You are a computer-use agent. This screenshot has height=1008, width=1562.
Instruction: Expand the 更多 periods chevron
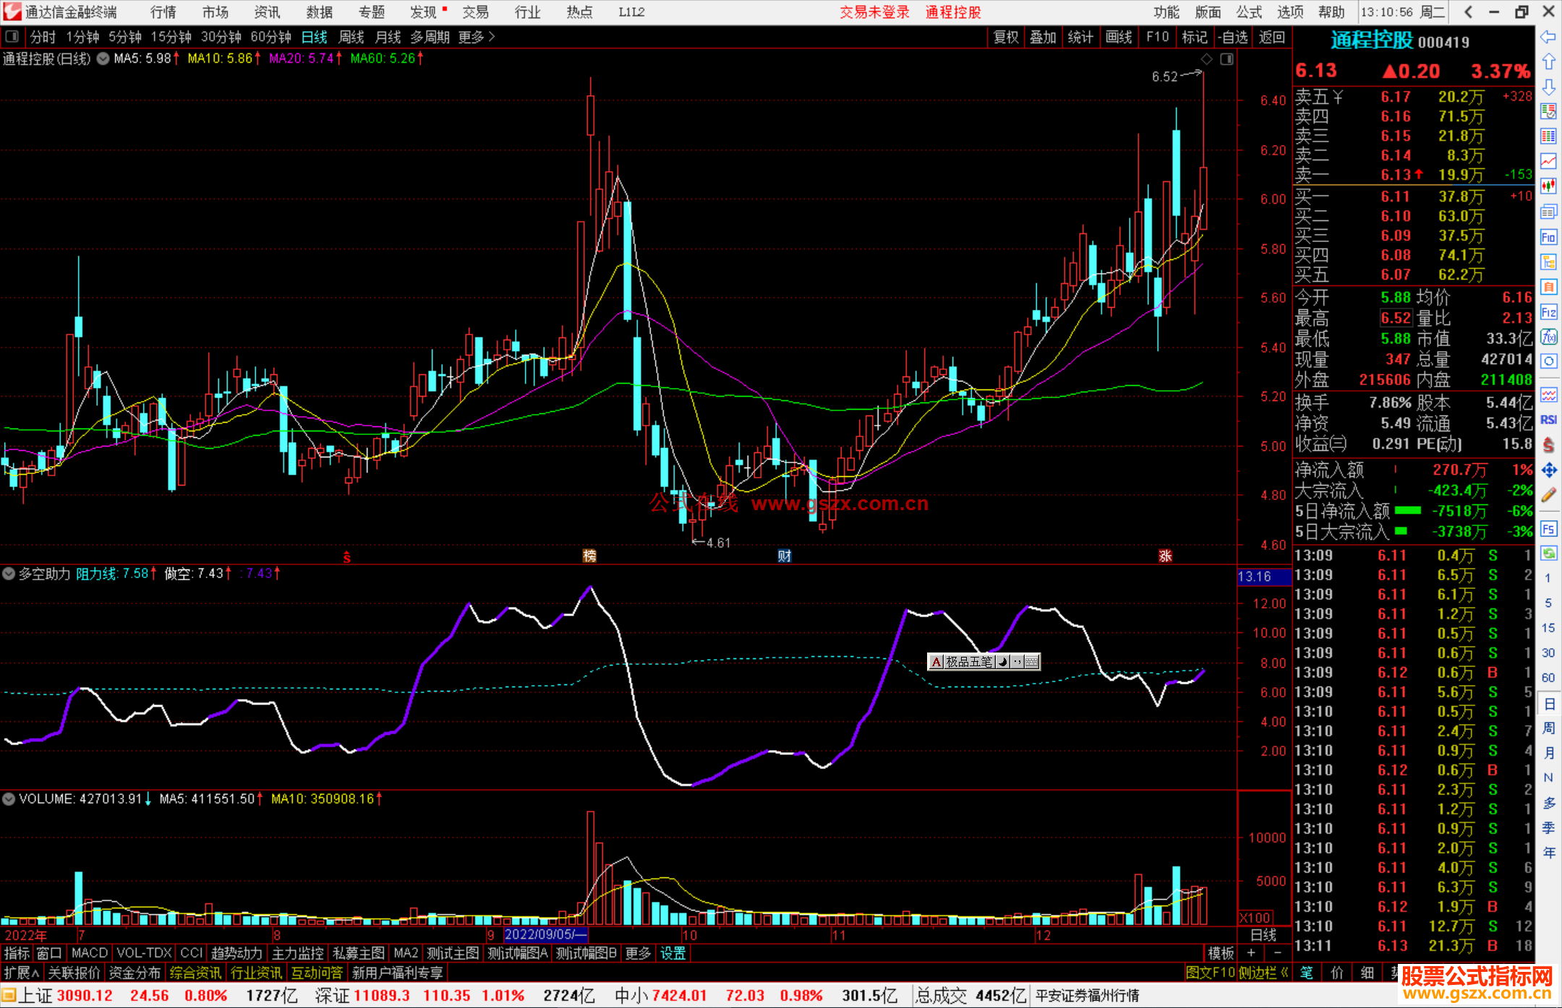pyautogui.click(x=492, y=37)
